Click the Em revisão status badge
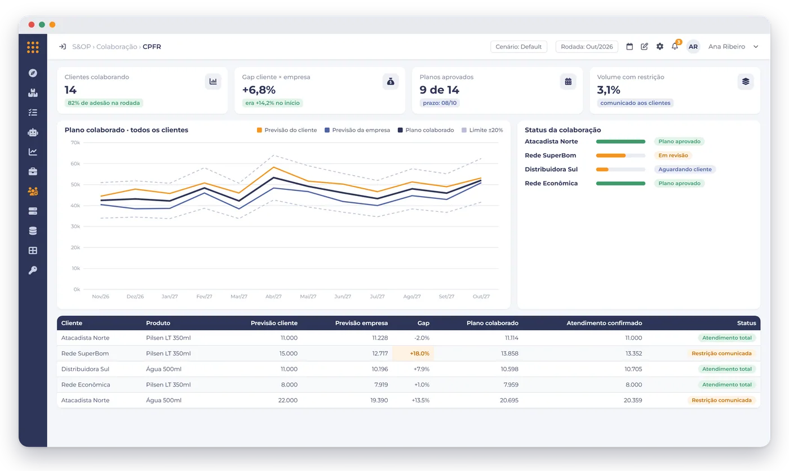Viewport: 789px width, 471px height. (673, 155)
